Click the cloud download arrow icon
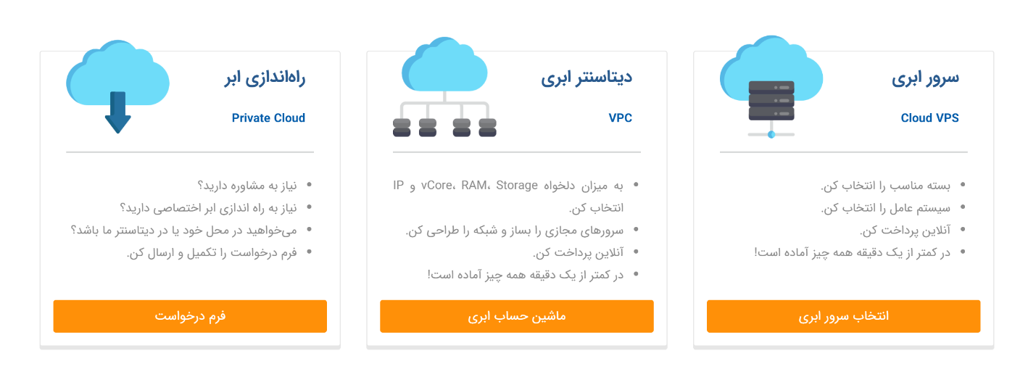 [117, 89]
